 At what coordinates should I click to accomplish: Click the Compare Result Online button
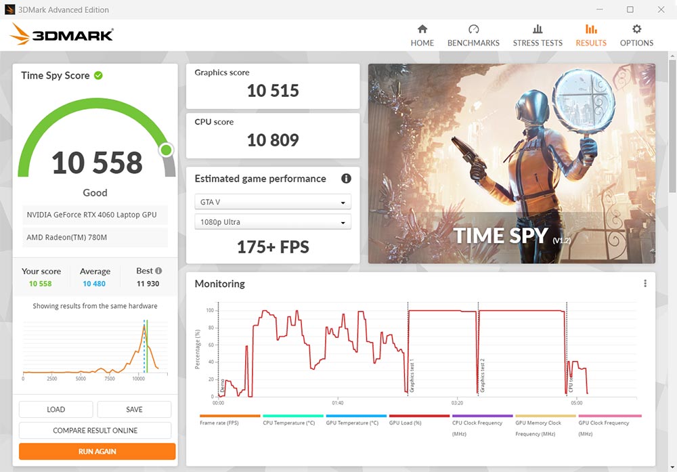(x=95, y=431)
